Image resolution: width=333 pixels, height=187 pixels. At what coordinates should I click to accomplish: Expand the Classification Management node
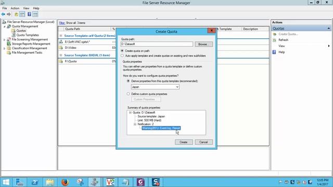(x=4, y=48)
